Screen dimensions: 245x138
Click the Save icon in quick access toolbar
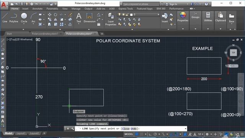click(22, 4)
